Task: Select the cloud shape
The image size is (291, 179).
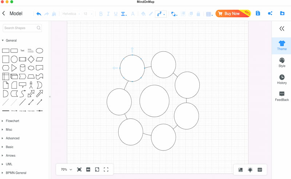Action: tap(31, 68)
